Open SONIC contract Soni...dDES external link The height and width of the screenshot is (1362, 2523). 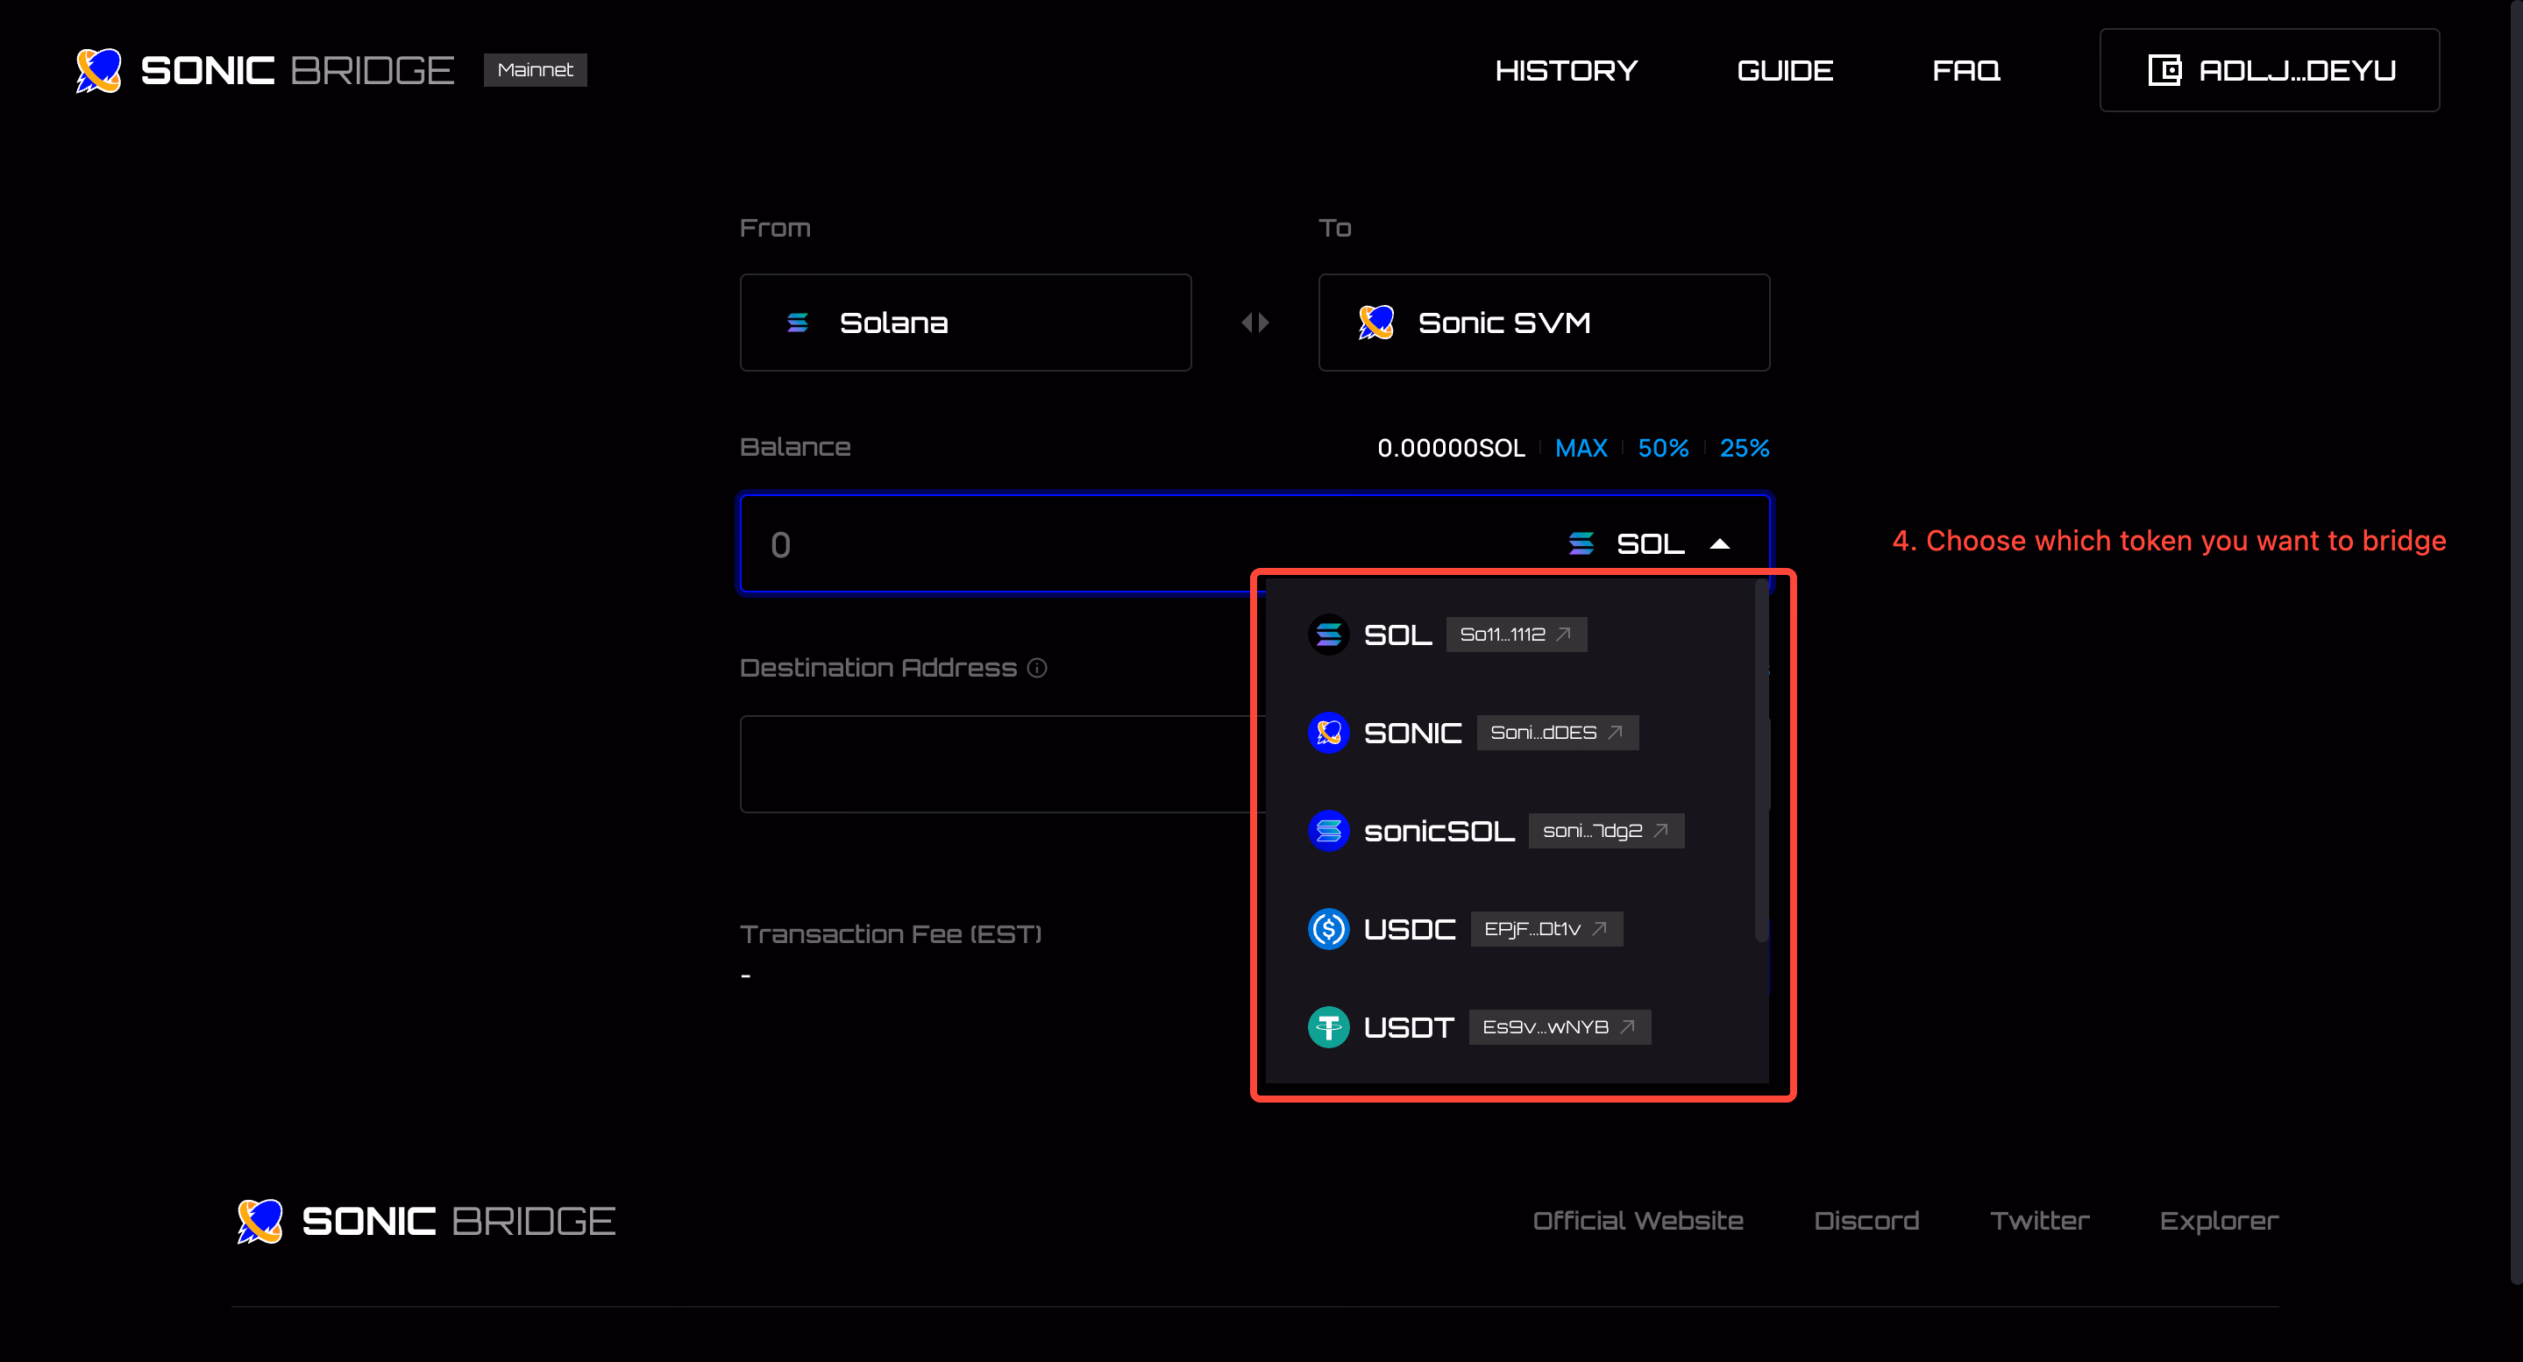1557,733
